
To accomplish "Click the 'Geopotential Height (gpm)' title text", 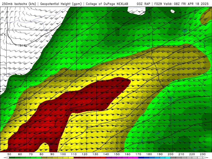I will tap(61, 4).
